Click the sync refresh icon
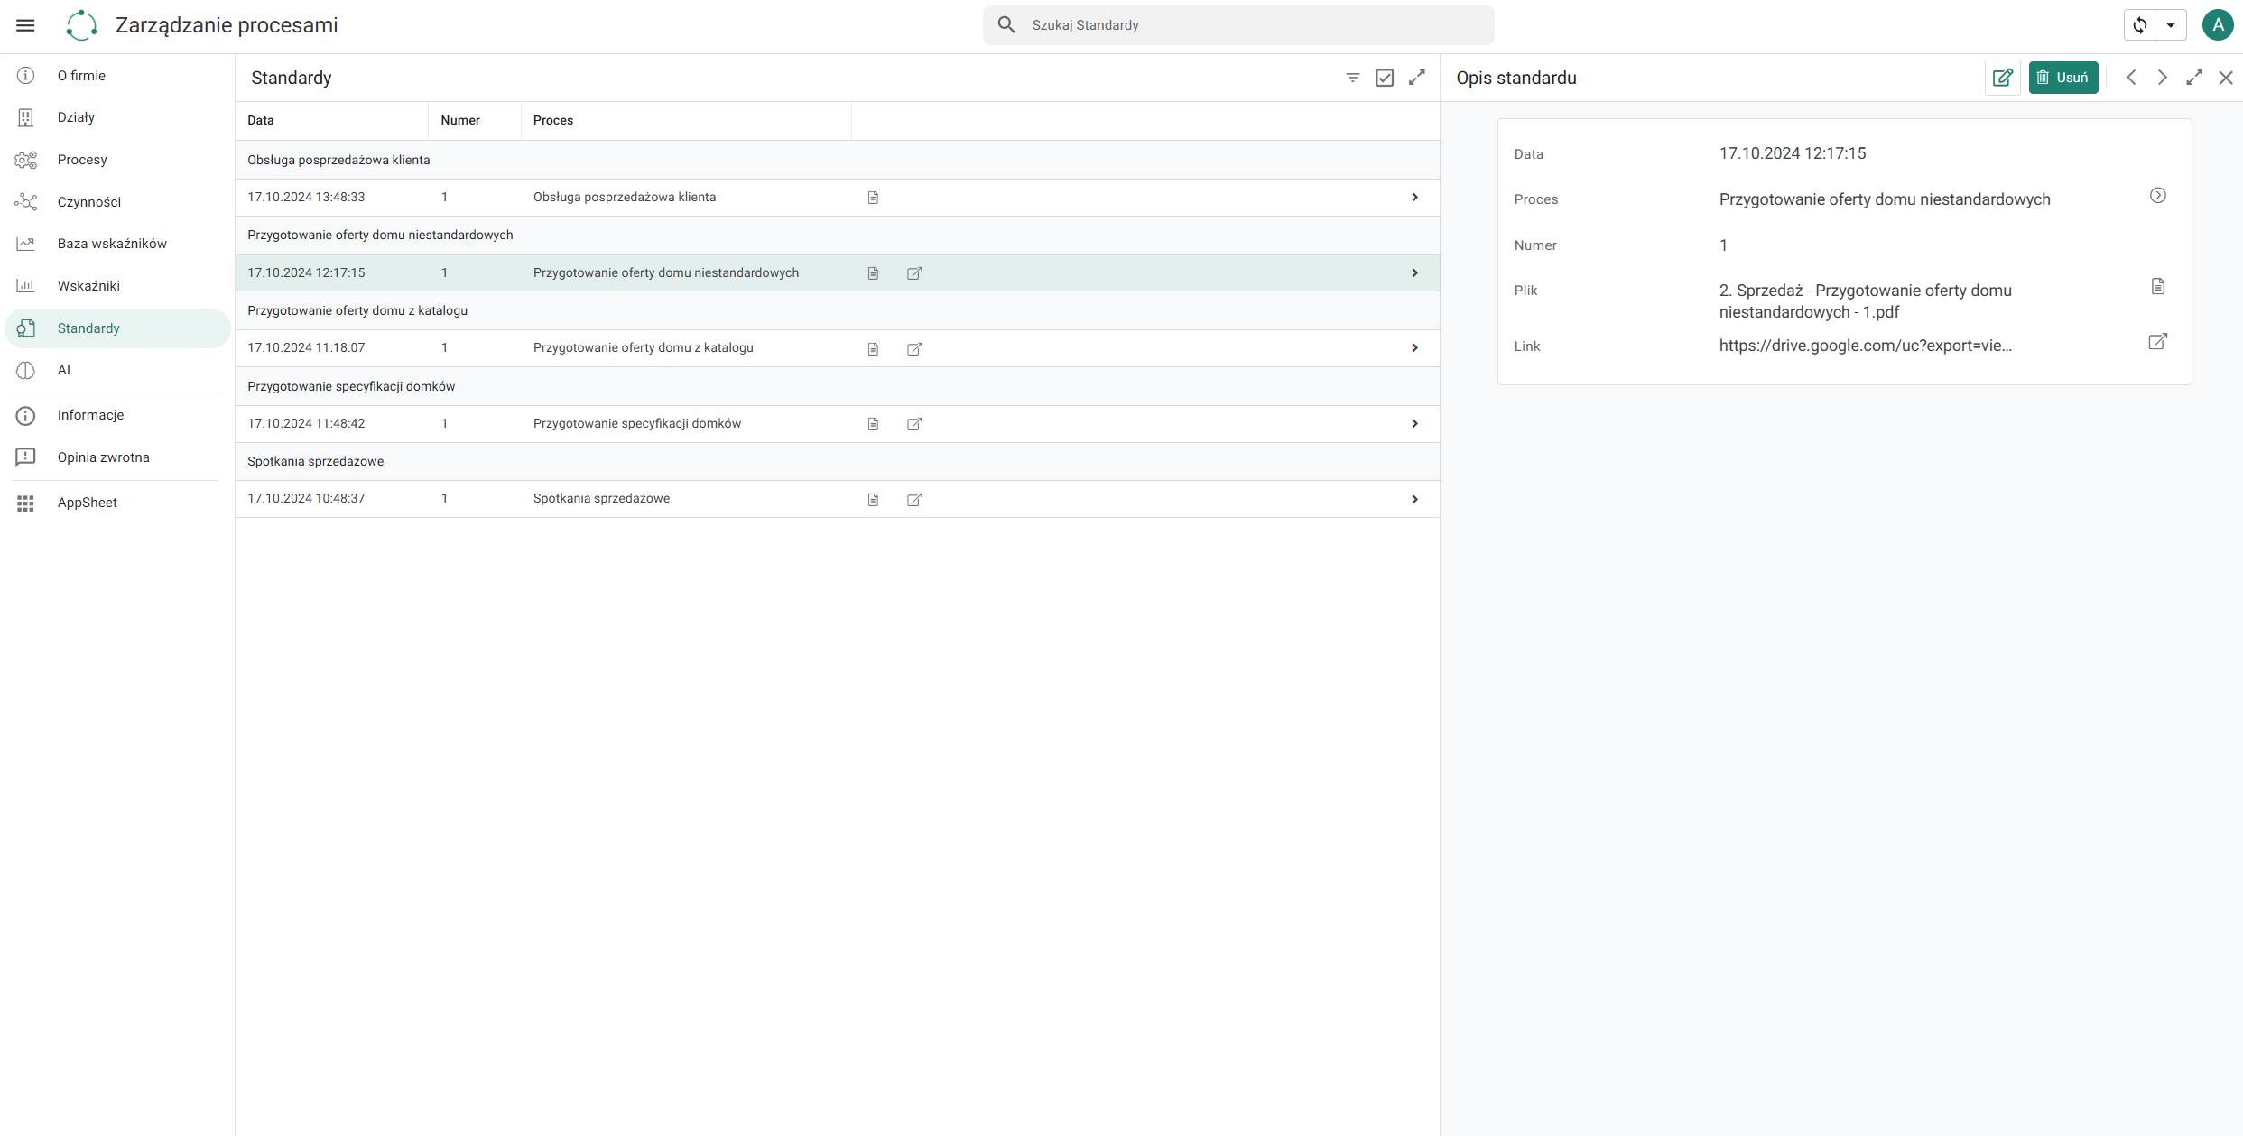Viewport: 2243px width, 1136px height. click(2139, 25)
